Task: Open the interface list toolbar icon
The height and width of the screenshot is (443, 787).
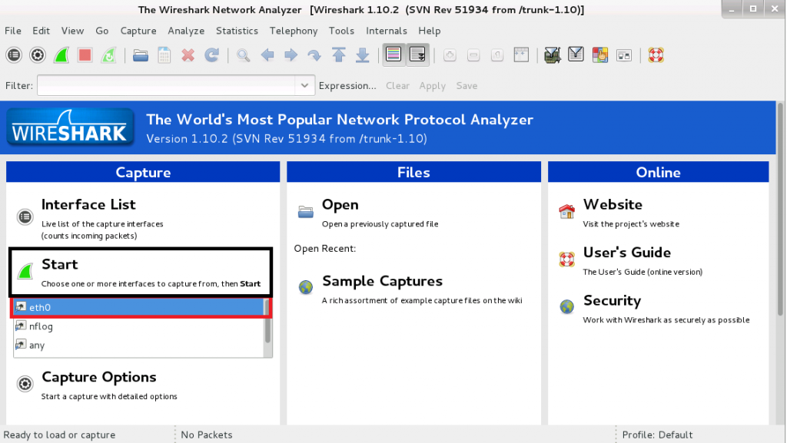Action: (14, 55)
